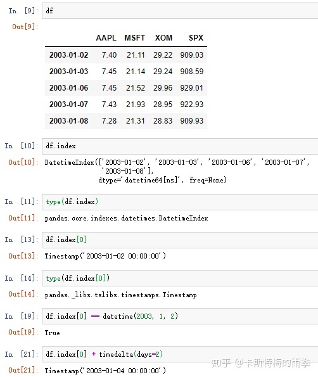Click the dtype='datetime64[ns]' output line
This screenshot has height=377, width=318.
(x=163, y=180)
